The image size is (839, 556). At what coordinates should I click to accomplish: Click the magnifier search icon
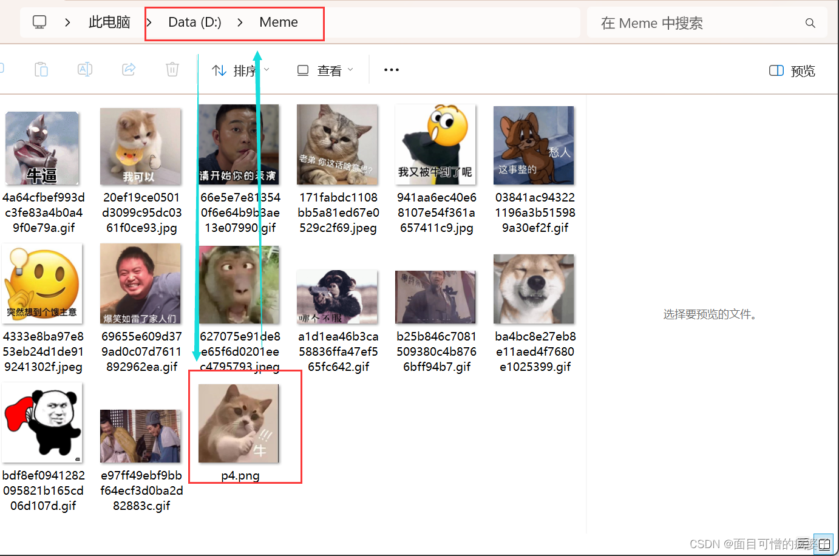pos(810,23)
